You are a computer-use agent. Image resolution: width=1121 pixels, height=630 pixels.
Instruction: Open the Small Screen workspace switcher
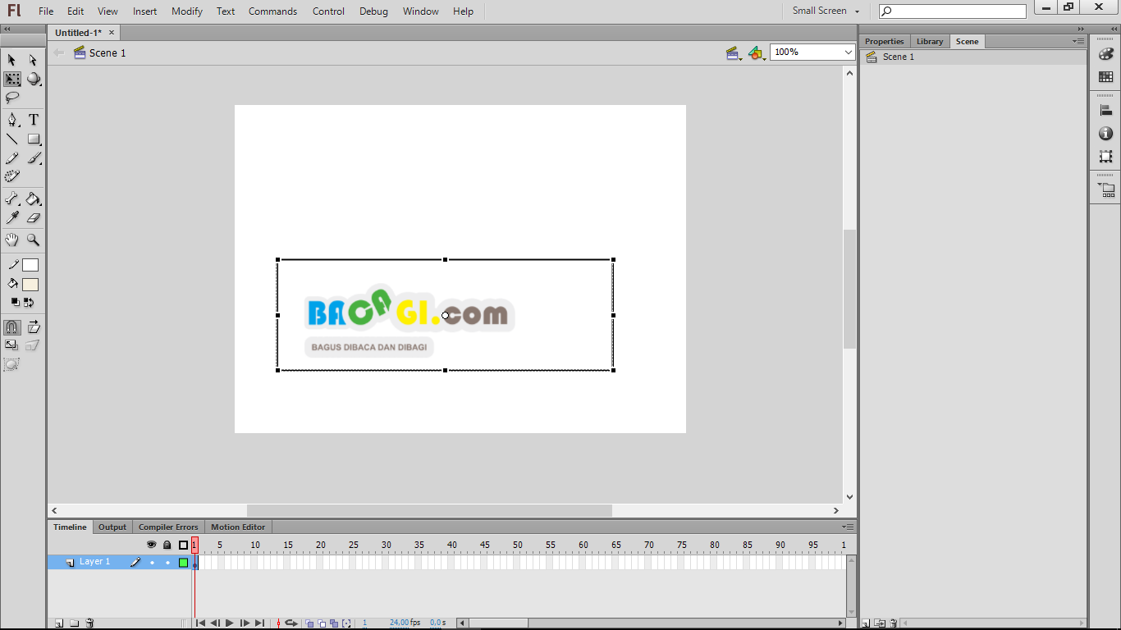[823, 11]
